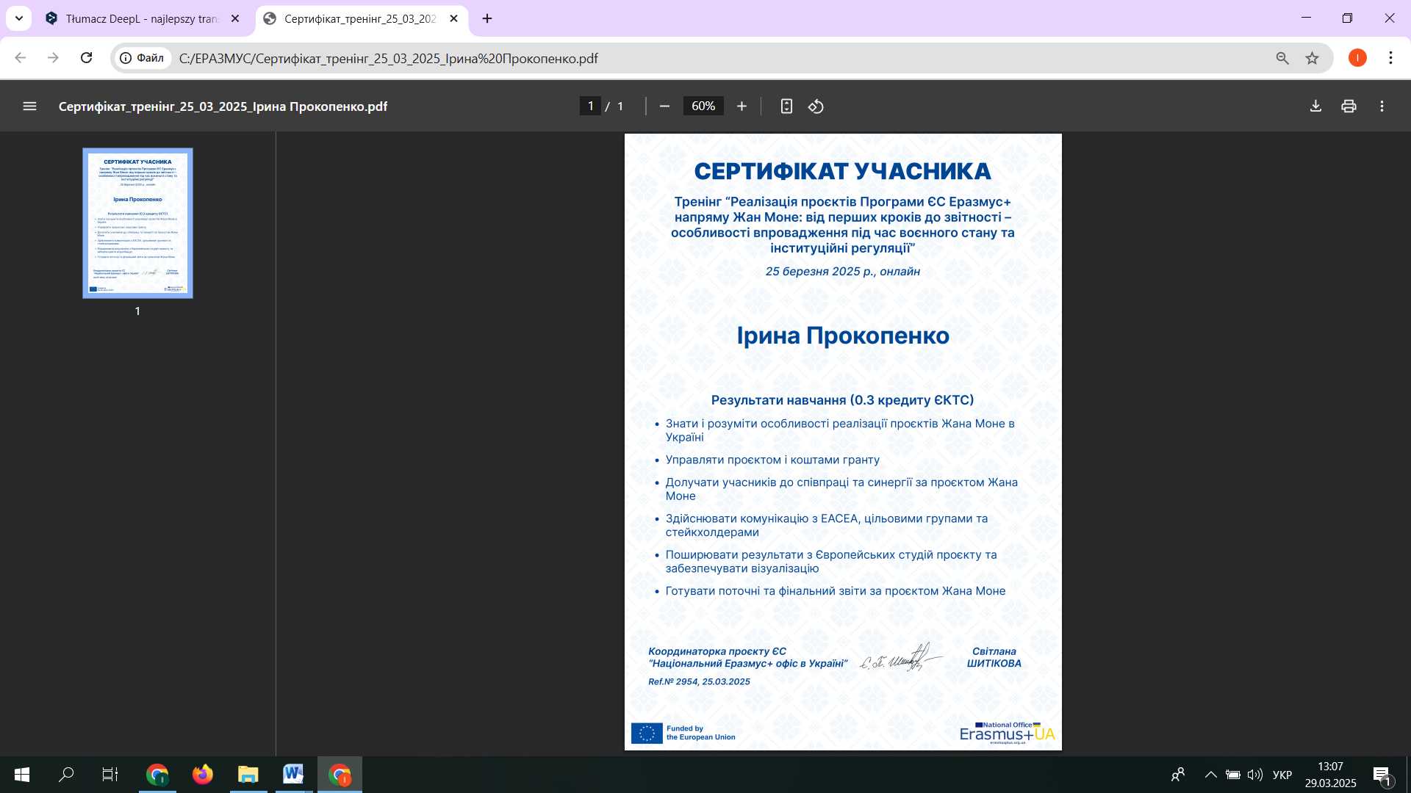Toggle the PDF sidebar hamburger menu
Image resolution: width=1411 pixels, height=793 pixels.
pyautogui.click(x=29, y=106)
